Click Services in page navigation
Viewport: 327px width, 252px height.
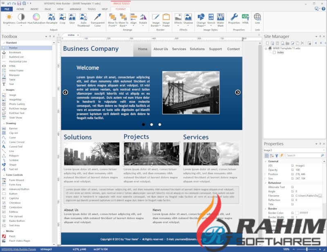[179, 49]
